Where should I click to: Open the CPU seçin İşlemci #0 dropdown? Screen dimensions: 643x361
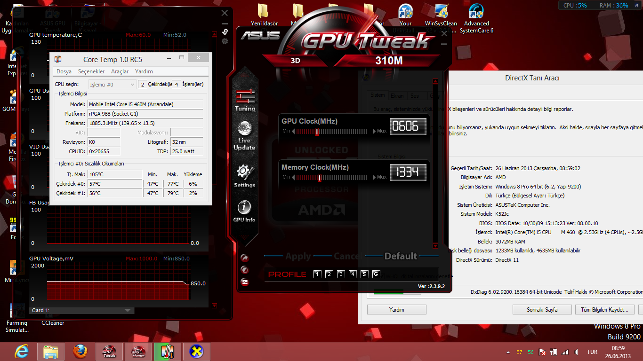[112, 84]
